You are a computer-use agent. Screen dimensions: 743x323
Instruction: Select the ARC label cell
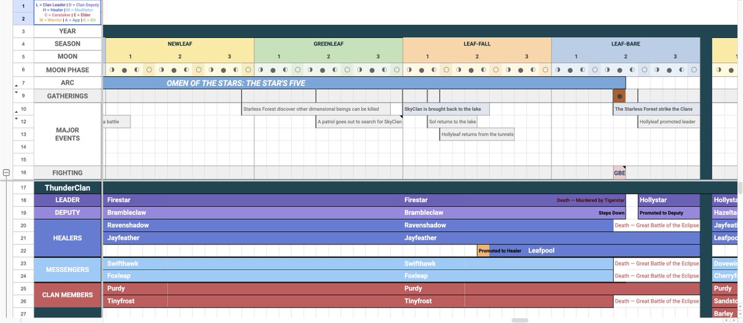pyautogui.click(x=67, y=83)
